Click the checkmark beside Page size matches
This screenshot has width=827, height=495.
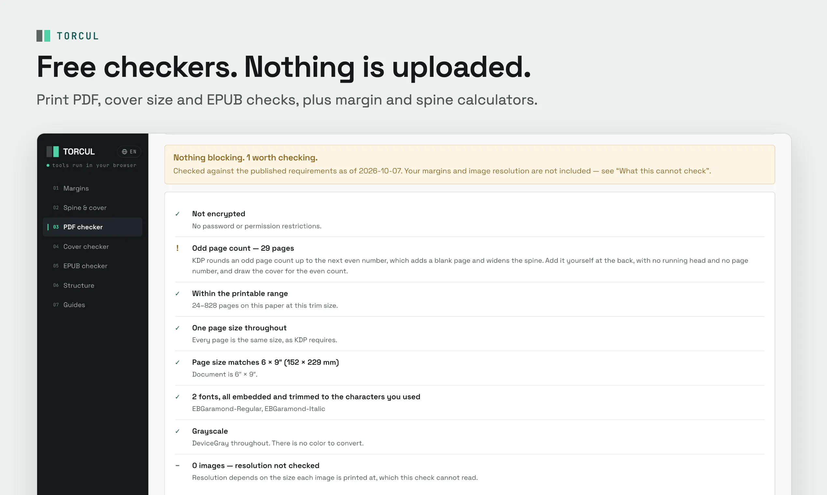click(x=177, y=362)
